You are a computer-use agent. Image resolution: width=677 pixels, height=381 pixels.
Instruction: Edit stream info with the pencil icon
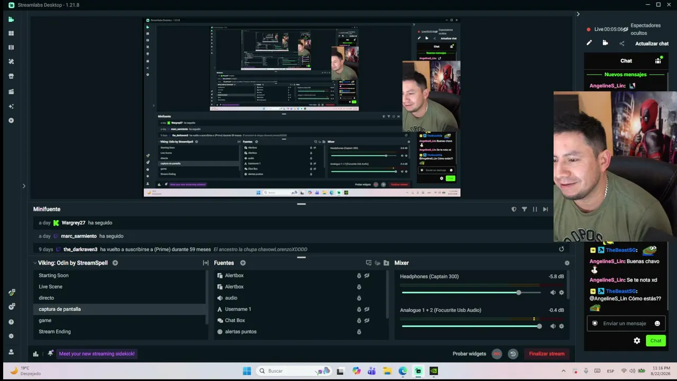[x=589, y=43]
